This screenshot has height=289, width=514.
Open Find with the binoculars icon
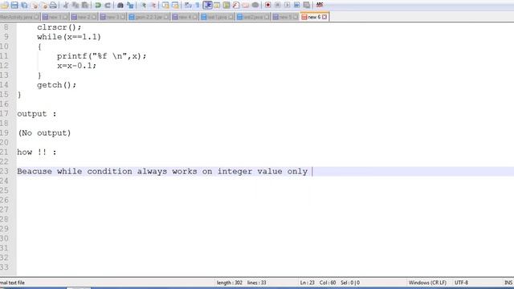coord(120,6)
